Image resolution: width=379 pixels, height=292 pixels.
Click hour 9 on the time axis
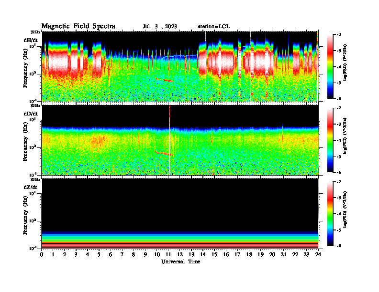tap(145, 255)
